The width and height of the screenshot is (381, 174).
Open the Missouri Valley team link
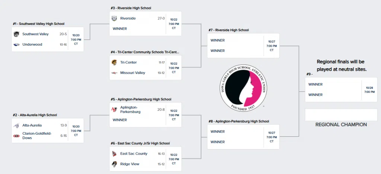pos(133,73)
